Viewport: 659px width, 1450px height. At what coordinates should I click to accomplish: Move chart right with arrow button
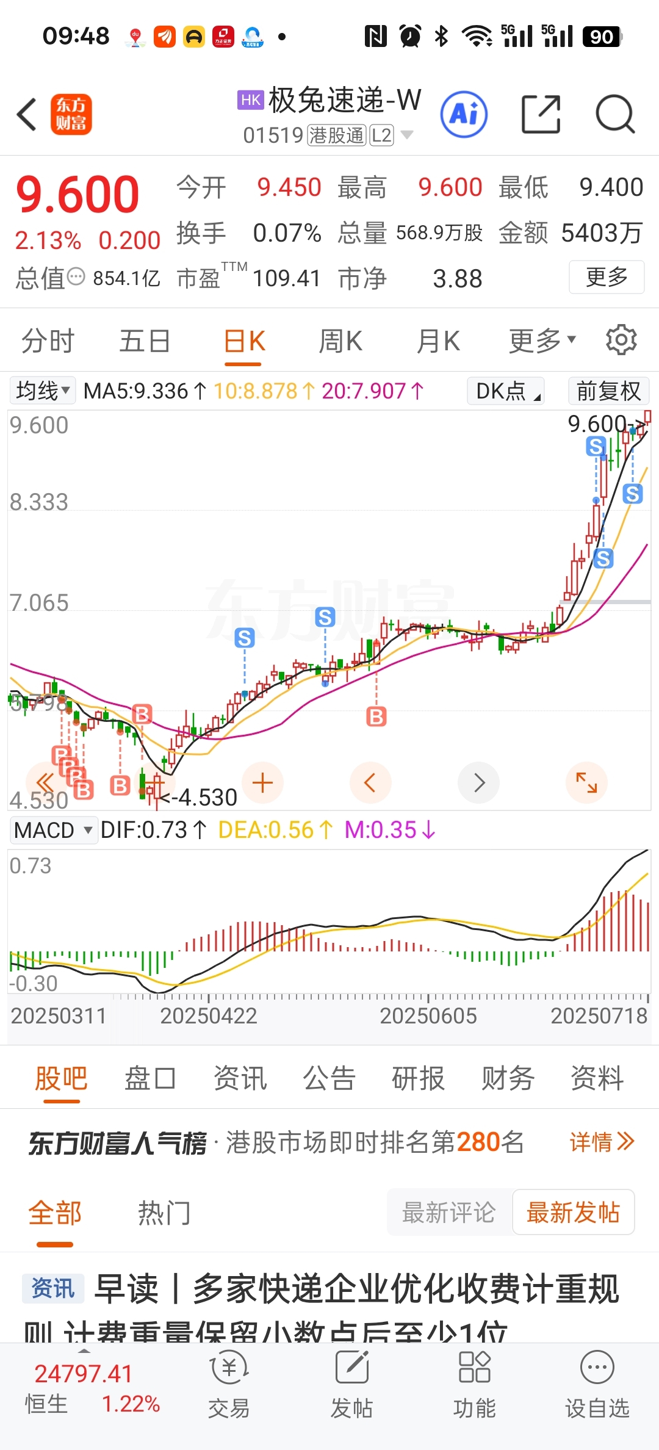[478, 782]
